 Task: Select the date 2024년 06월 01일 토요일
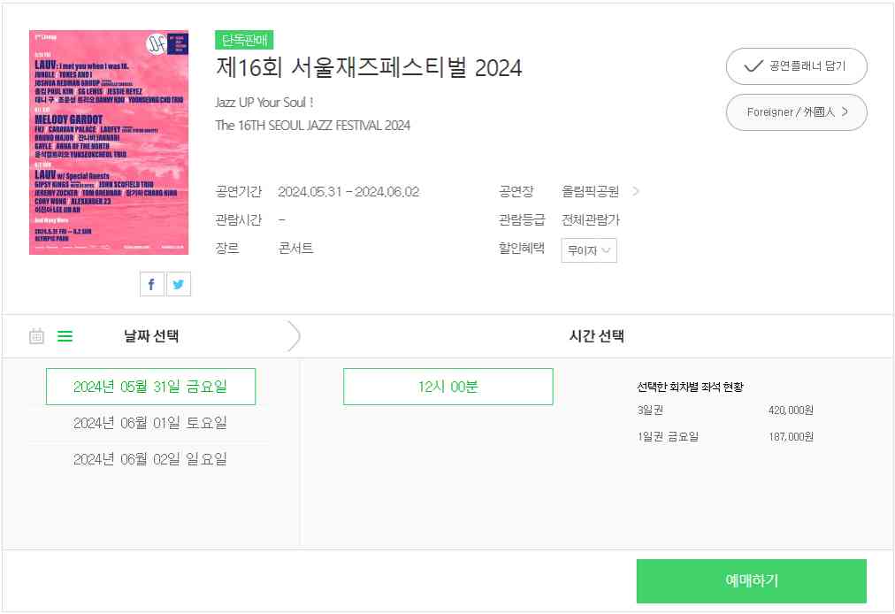[149, 423]
